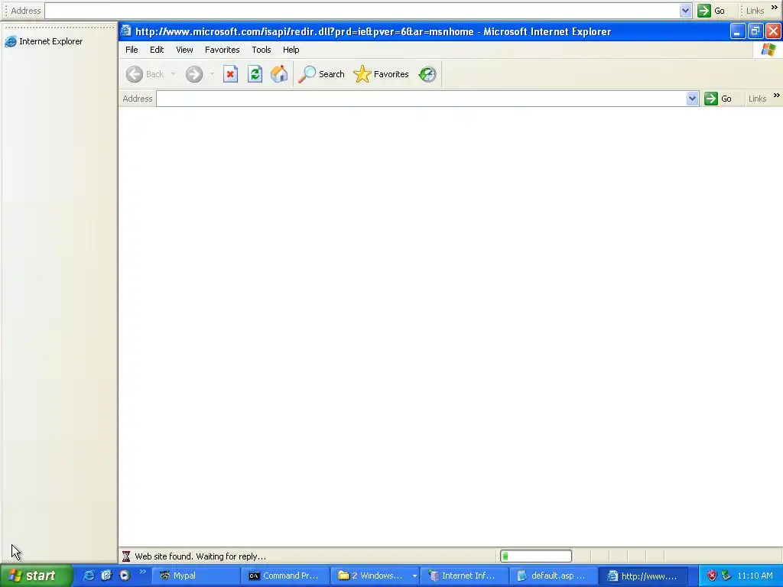783x587 pixels.
Task: Click the Start button
Action: point(36,576)
